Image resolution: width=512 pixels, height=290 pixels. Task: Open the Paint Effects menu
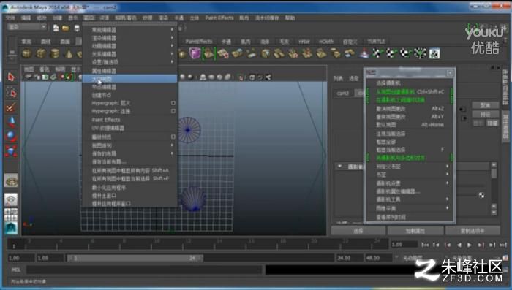pyautogui.click(x=219, y=18)
